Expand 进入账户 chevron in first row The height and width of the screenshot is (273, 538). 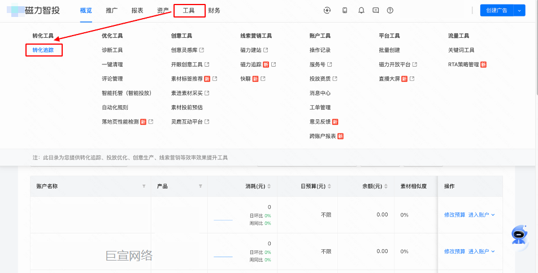click(493, 215)
